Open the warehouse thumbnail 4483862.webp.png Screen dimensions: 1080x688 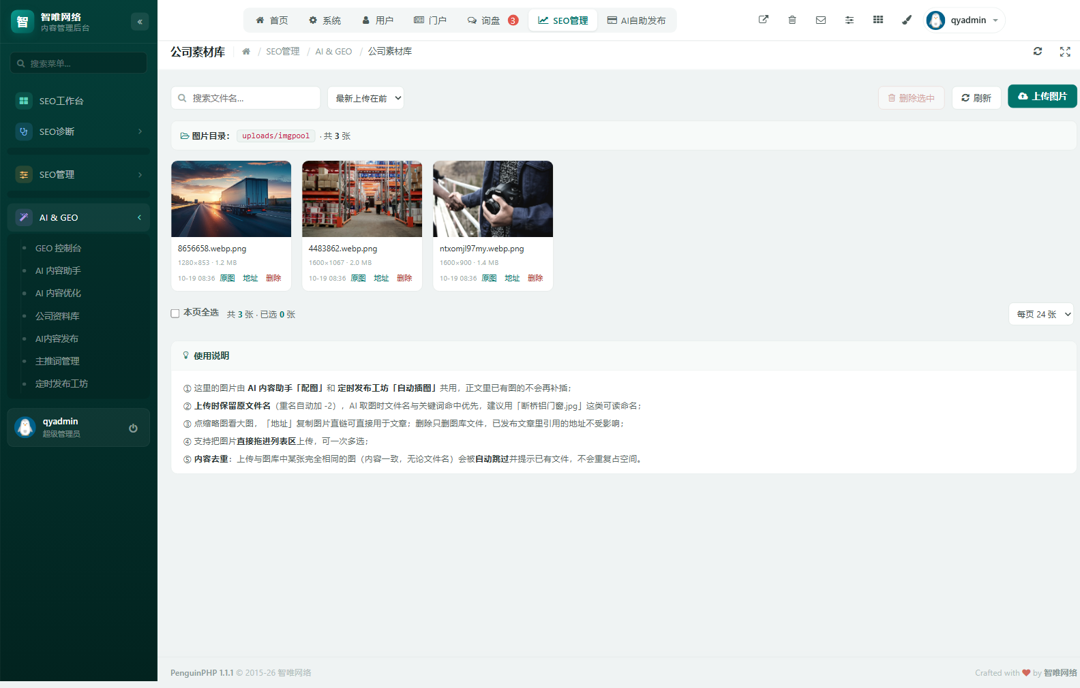362,199
